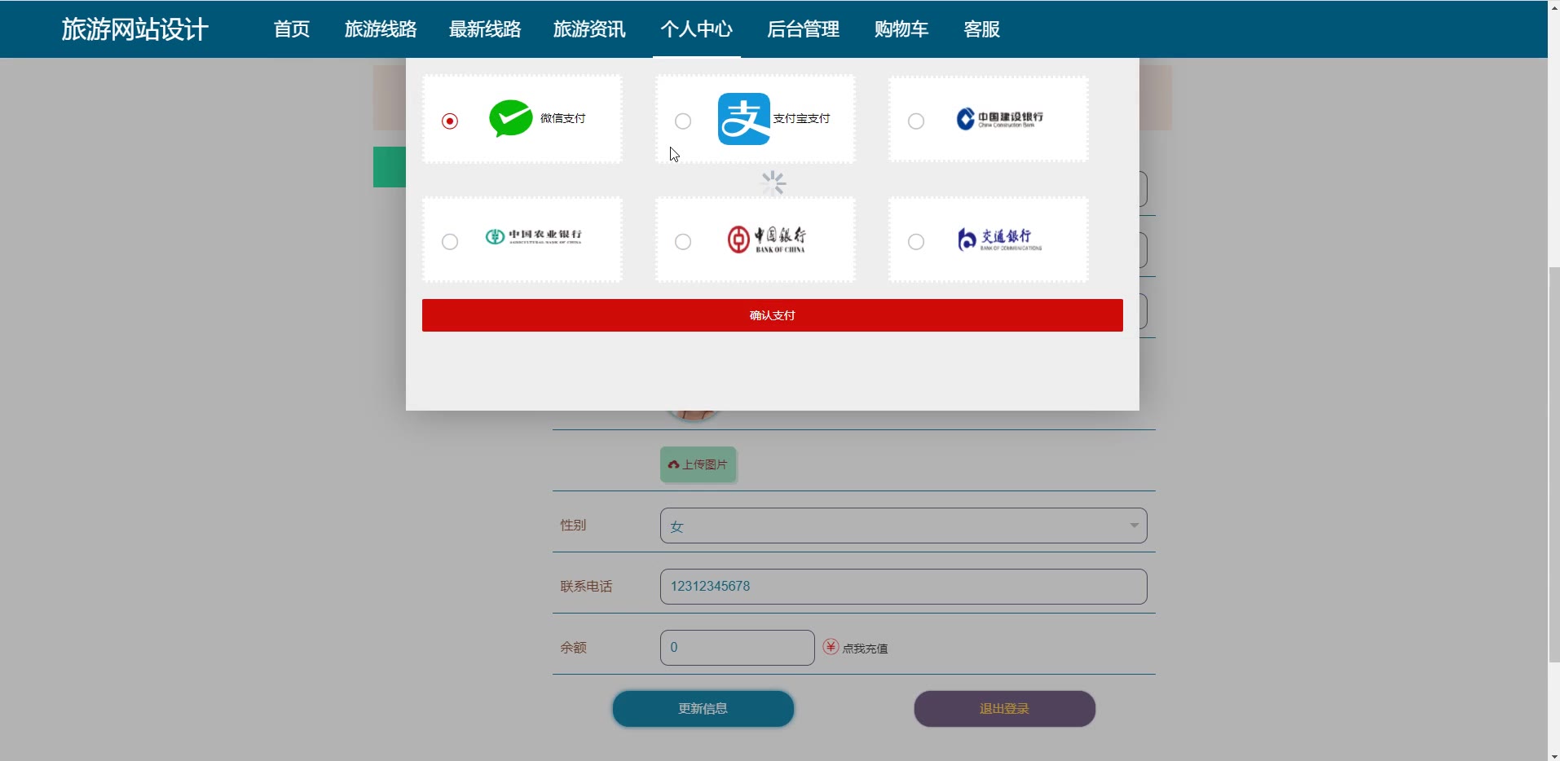Click the 退出登录 button
Image resolution: width=1560 pixels, height=761 pixels.
pos(1004,709)
